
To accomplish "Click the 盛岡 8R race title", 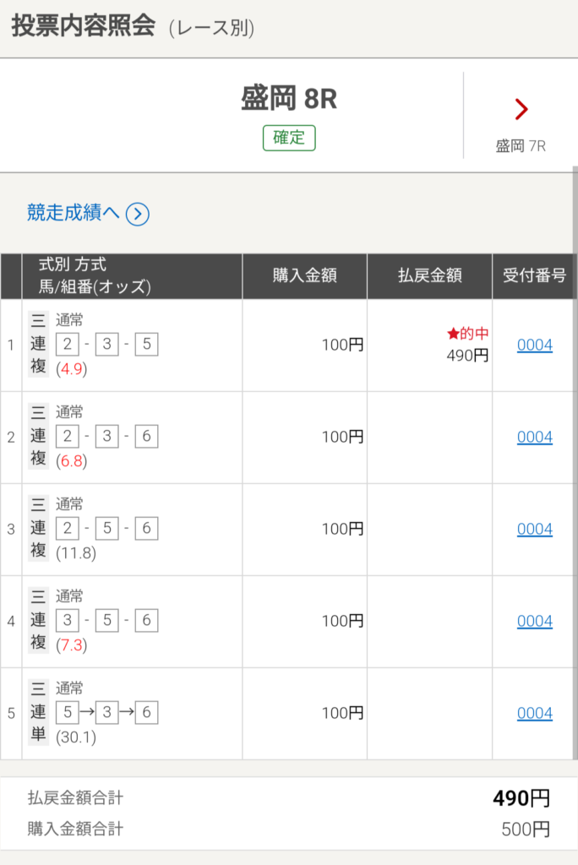I will coord(289,99).
